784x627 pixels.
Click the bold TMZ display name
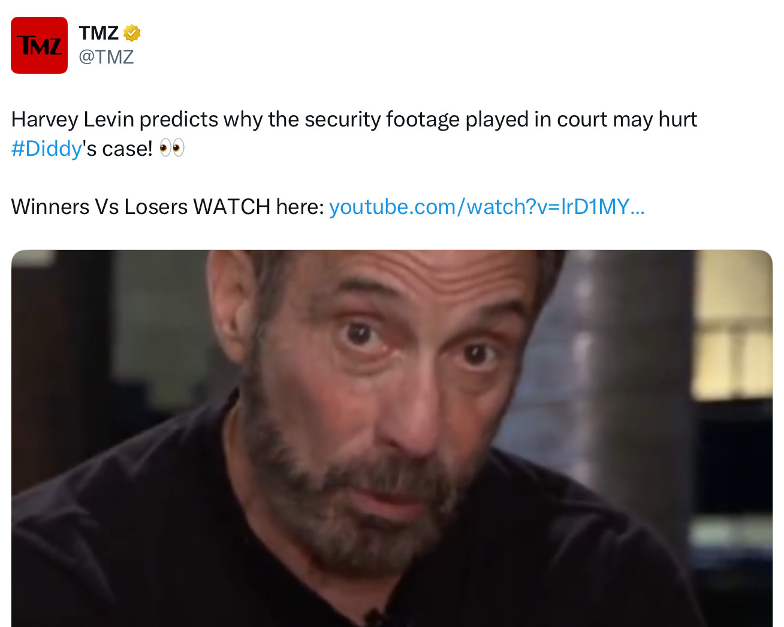[99, 33]
